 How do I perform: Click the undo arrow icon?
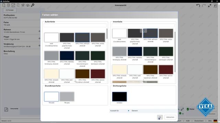[x=198, y=5]
